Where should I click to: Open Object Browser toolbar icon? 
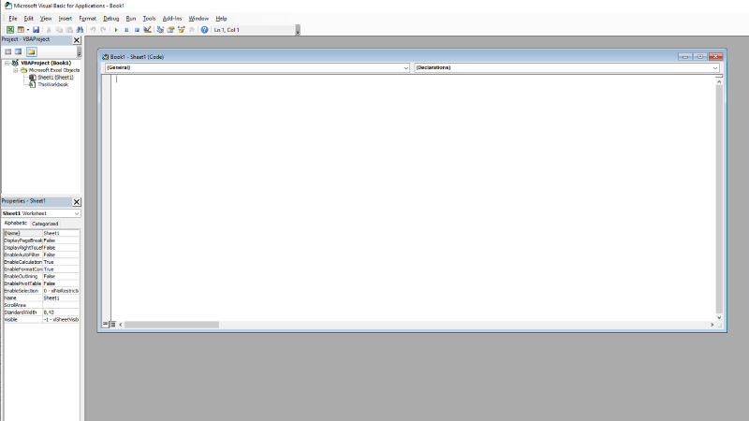click(x=182, y=30)
